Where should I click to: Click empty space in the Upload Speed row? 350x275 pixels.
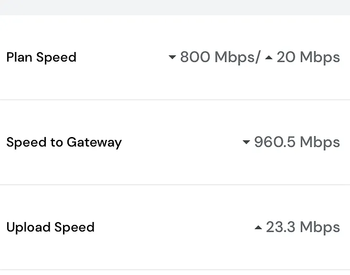tap(174, 227)
